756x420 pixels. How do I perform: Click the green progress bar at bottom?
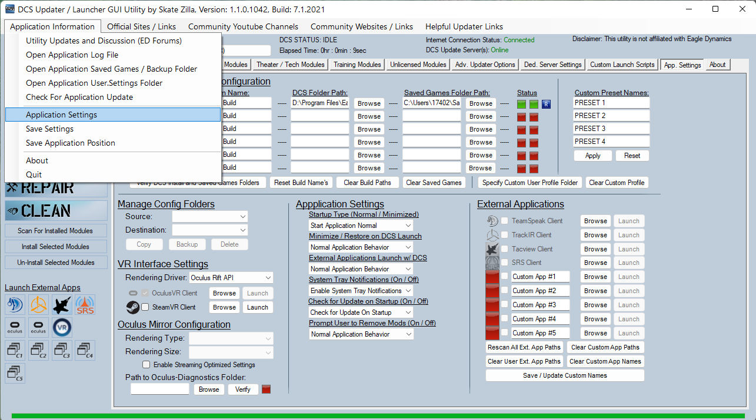click(x=378, y=416)
